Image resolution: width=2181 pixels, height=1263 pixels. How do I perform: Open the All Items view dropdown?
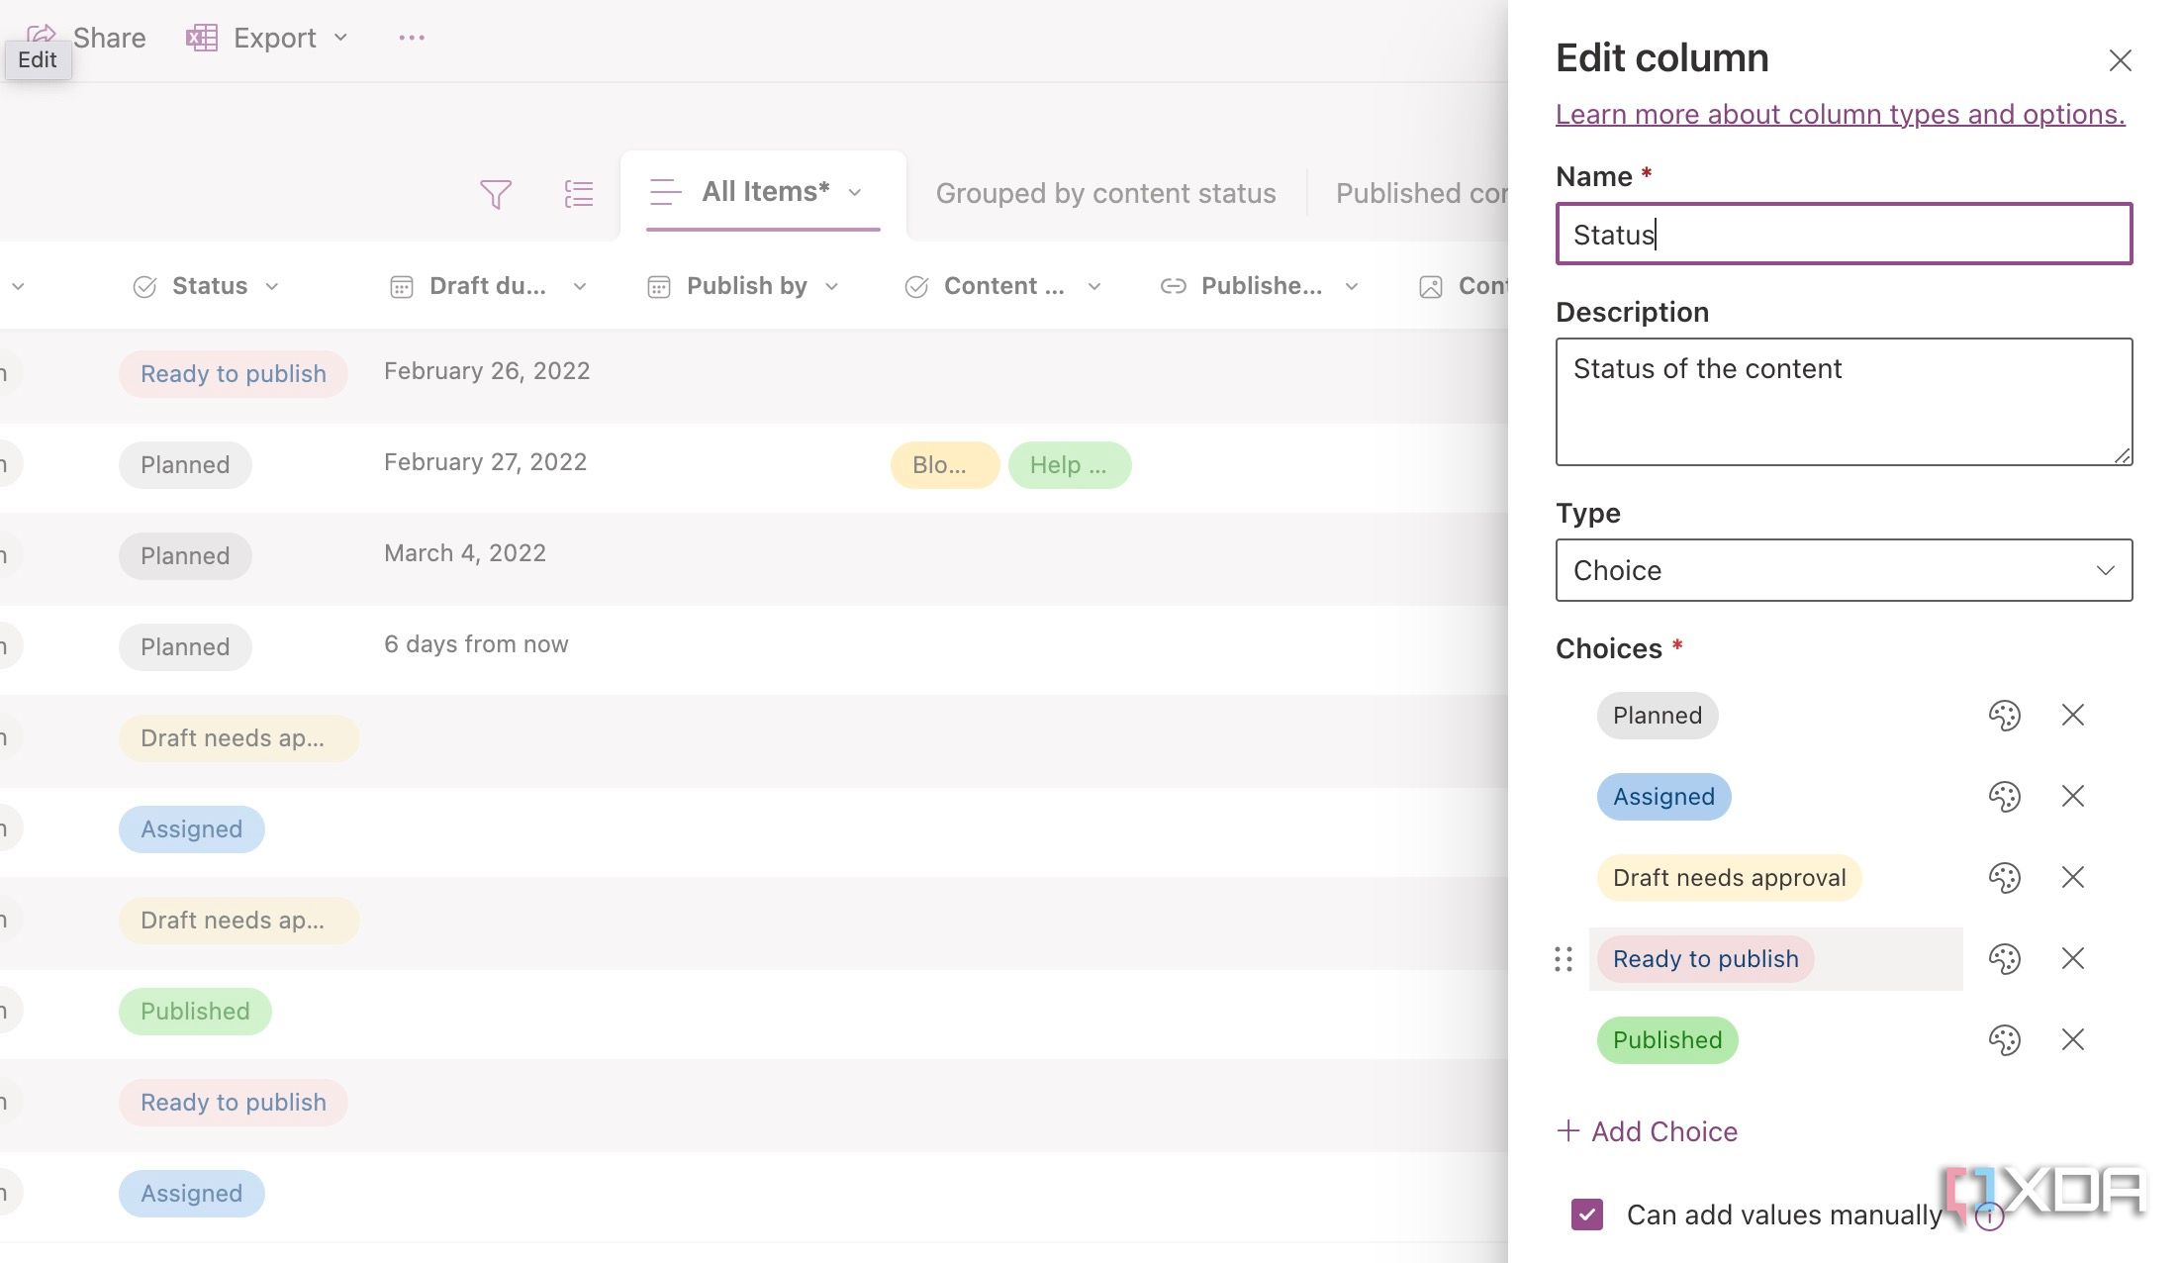[856, 192]
